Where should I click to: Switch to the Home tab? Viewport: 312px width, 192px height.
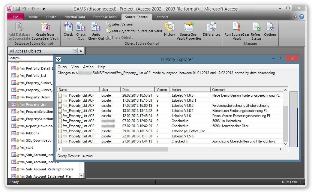[33, 17]
